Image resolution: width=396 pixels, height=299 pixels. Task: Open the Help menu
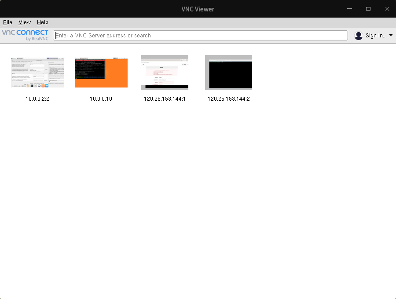click(x=43, y=22)
